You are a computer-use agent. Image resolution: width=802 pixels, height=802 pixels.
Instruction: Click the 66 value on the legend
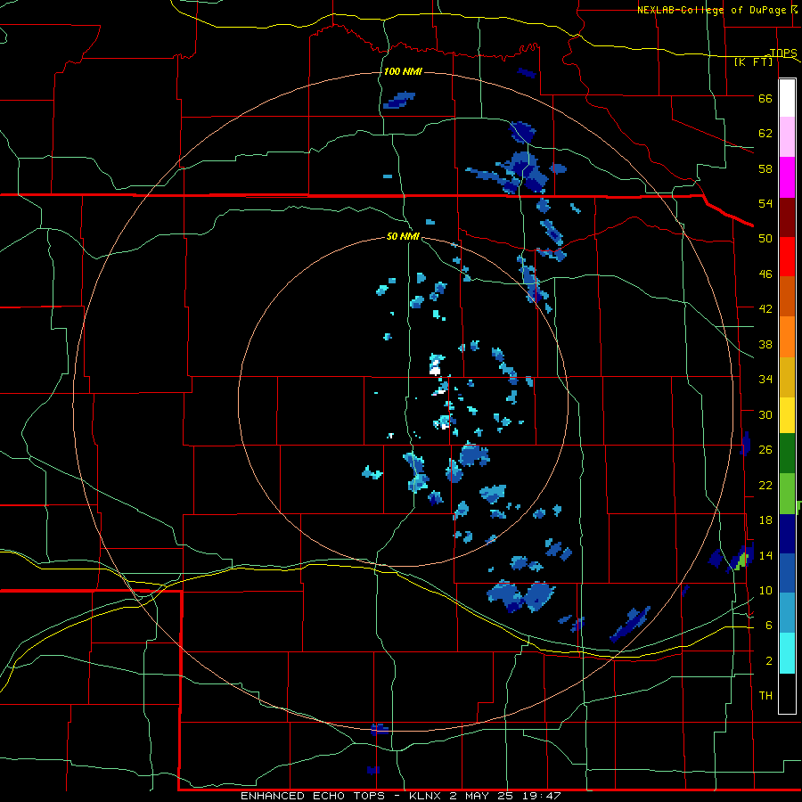pyautogui.click(x=765, y=98)
